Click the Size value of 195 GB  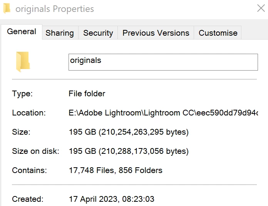click(x=129, y=132)
